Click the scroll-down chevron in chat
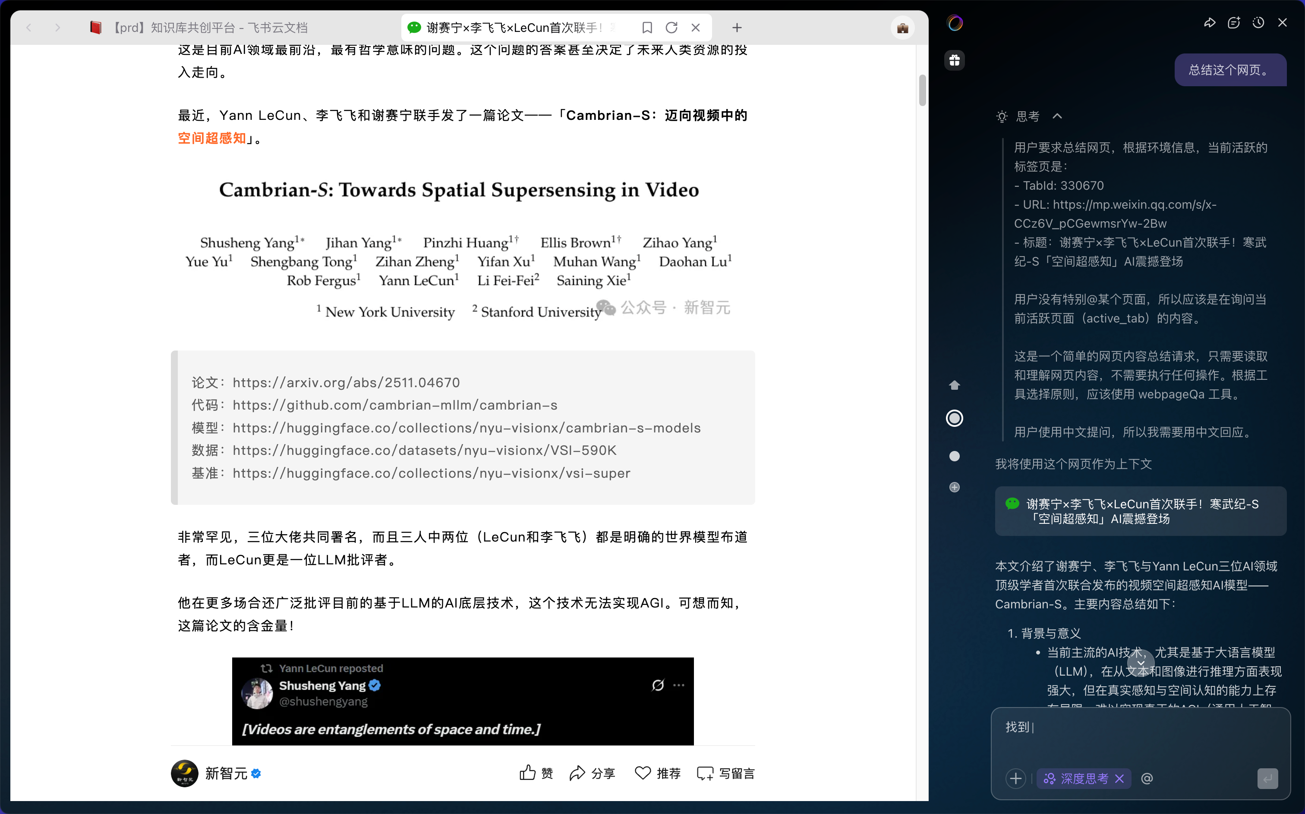Screen dimensions: 1305x814 coord(1141,663)
